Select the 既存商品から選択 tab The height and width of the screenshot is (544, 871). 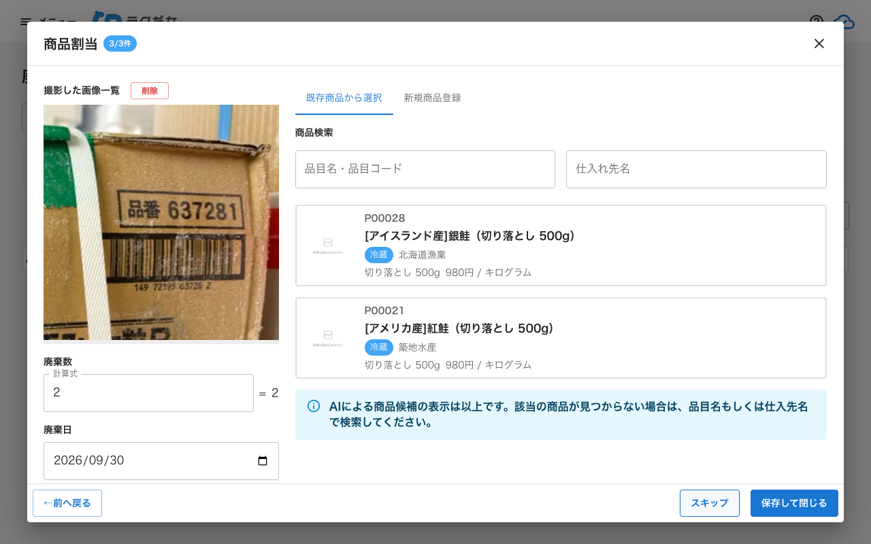pos(344,98)
